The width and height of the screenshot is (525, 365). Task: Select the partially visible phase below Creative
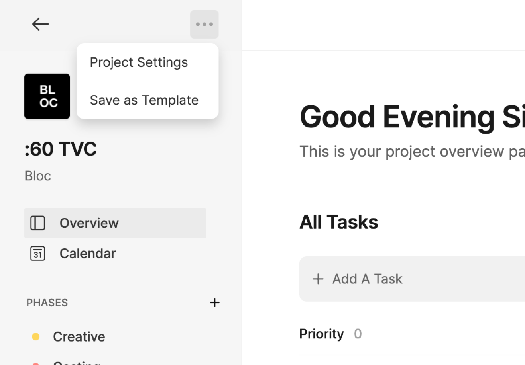77,363
